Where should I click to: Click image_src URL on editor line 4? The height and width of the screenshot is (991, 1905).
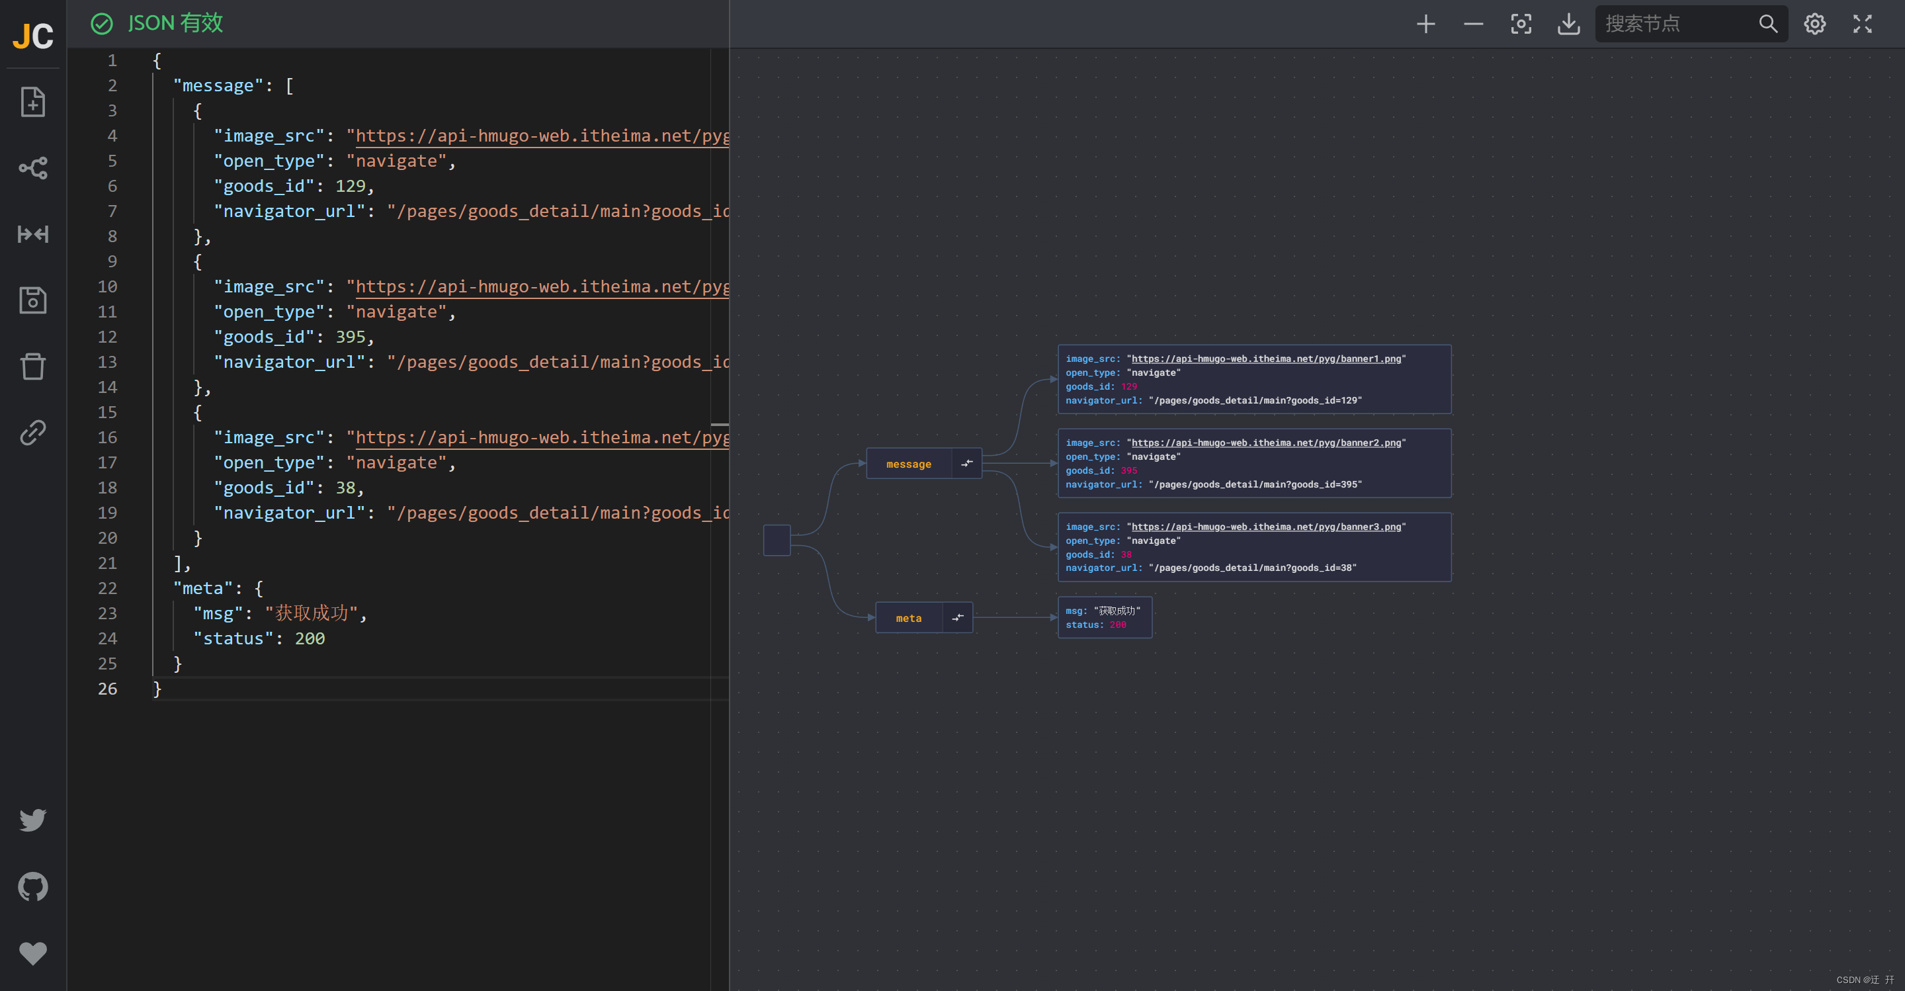542,136
